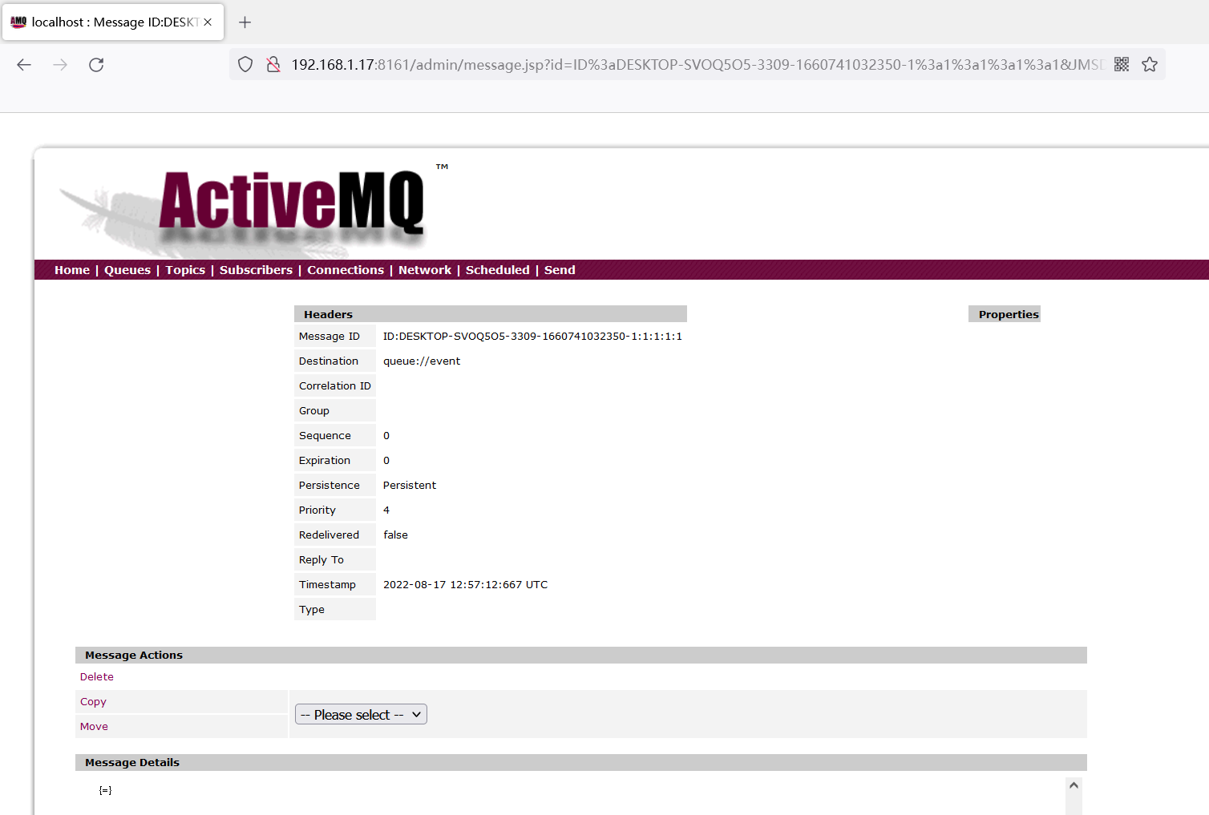This screenshot has height=815, width=1209.
Task: Click the Expiration label
Action: (x=325, y=461)
